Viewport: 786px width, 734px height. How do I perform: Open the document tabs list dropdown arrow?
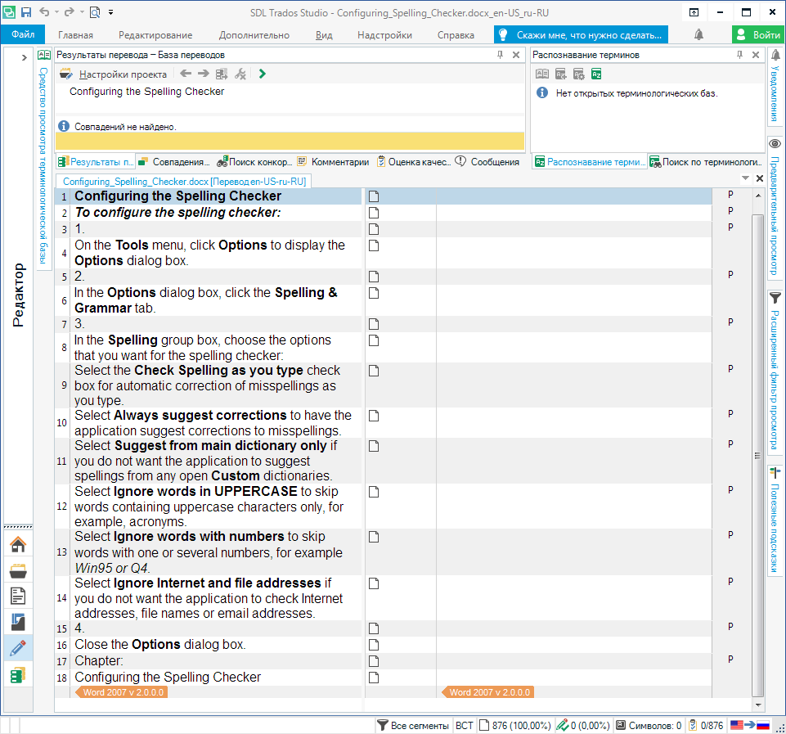click(x=745, y=178)
